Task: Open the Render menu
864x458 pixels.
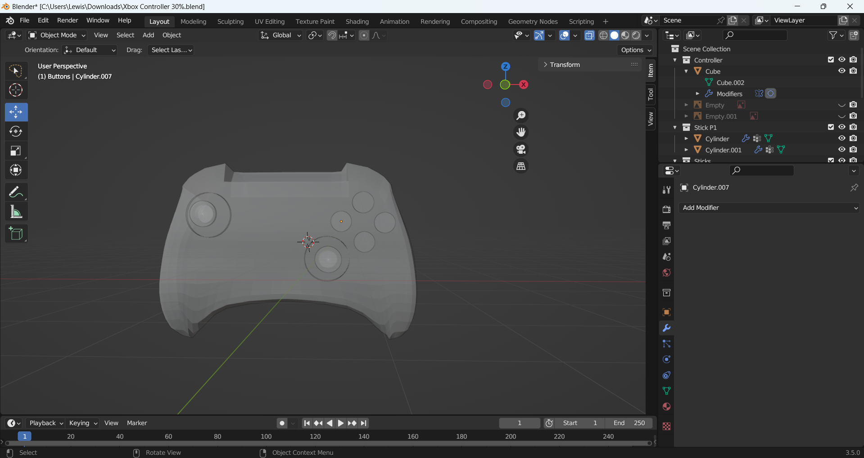Action: (68, 21)
